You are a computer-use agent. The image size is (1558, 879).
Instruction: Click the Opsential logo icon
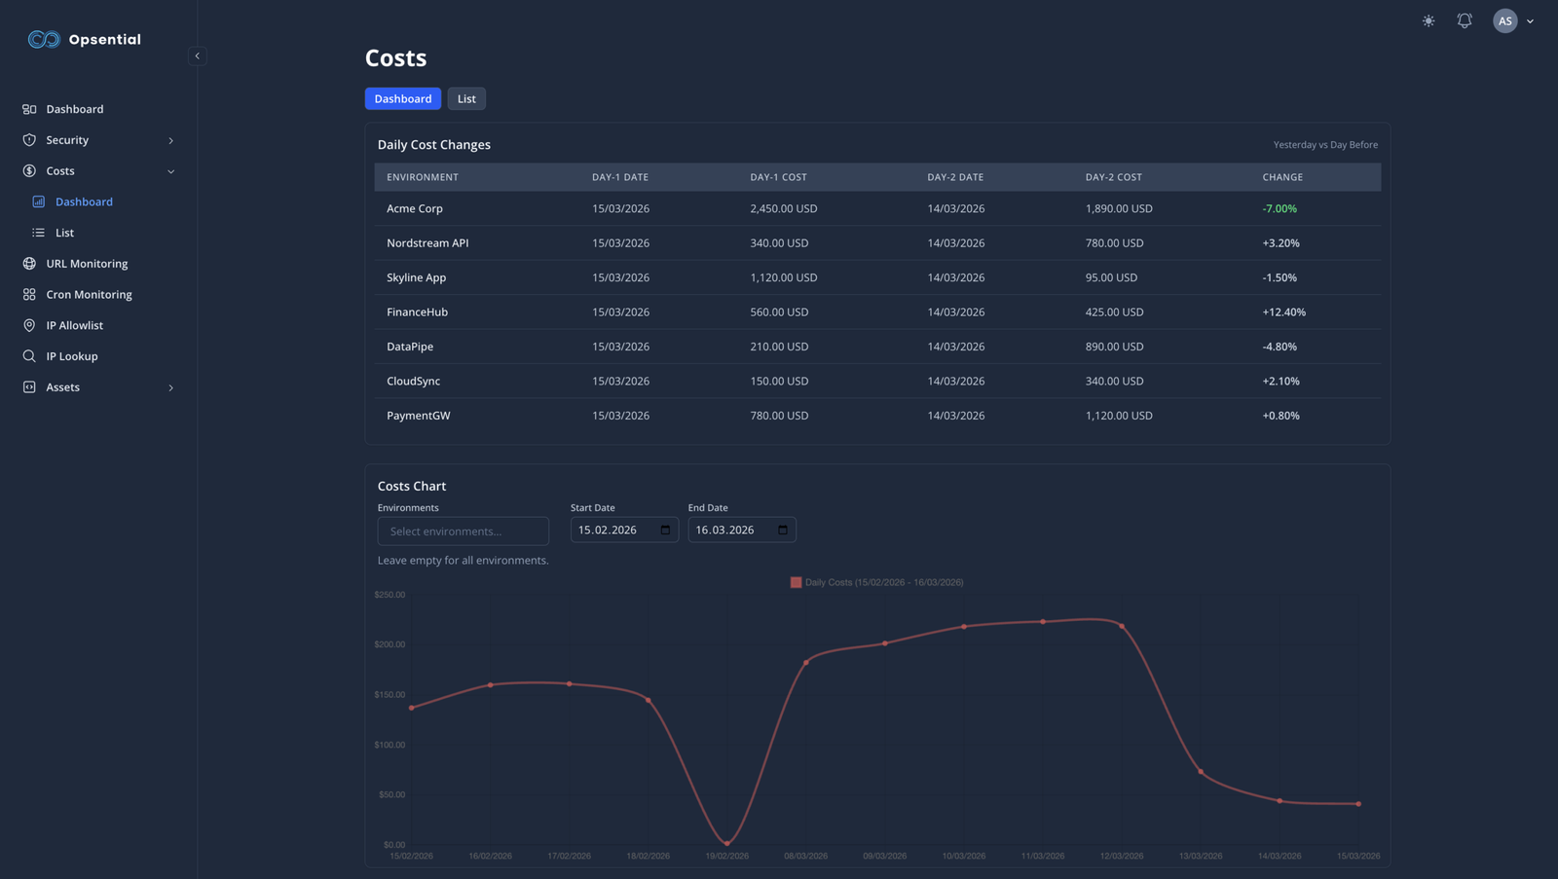[44, 40]
